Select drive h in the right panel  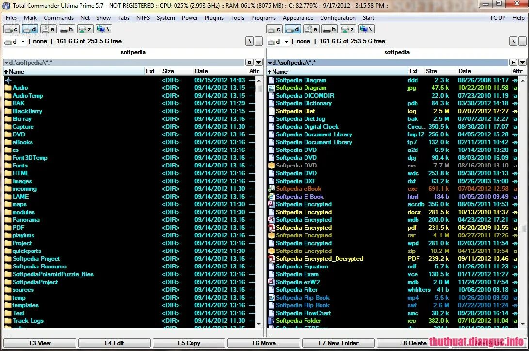[329, 30]
